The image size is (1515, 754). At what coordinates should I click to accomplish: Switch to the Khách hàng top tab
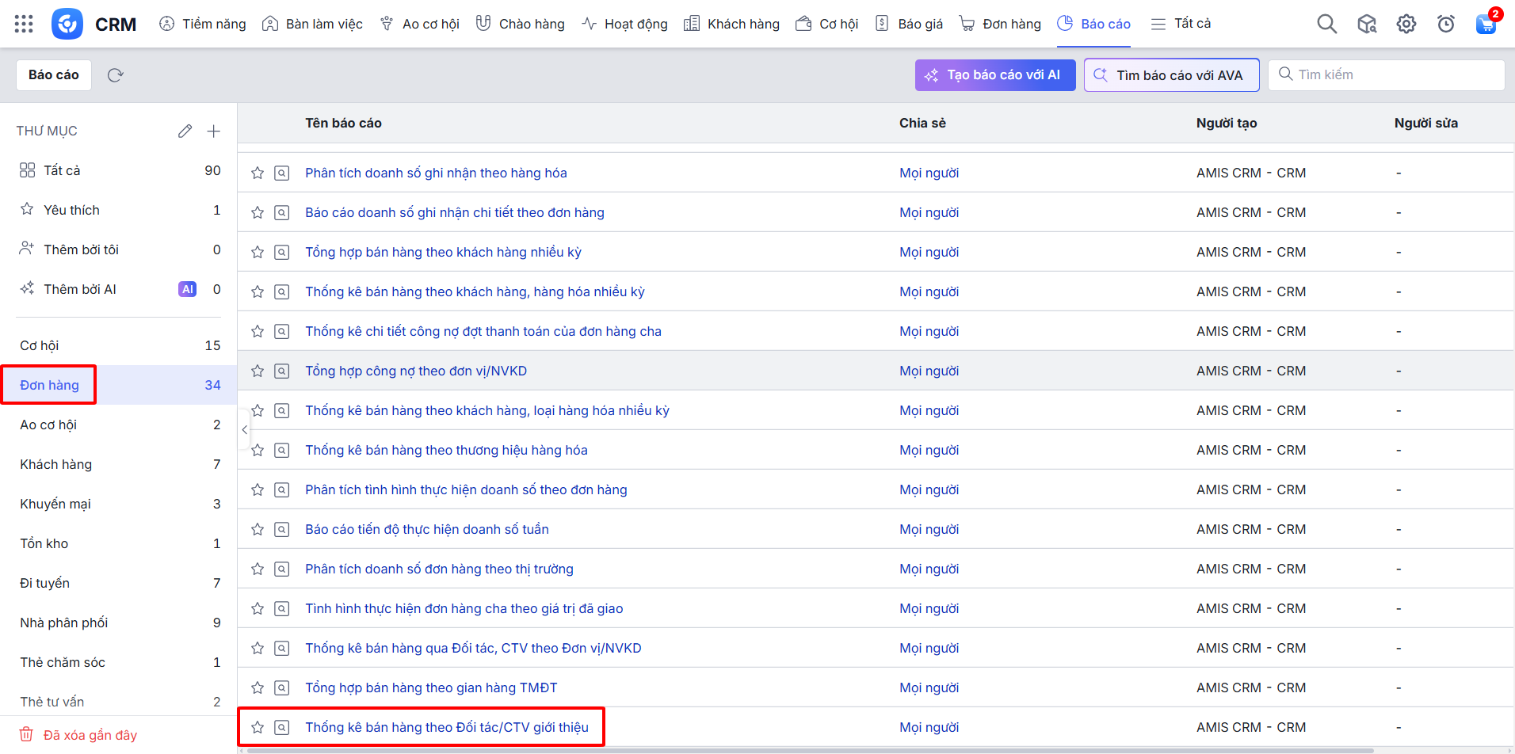(x=731, y=24)
